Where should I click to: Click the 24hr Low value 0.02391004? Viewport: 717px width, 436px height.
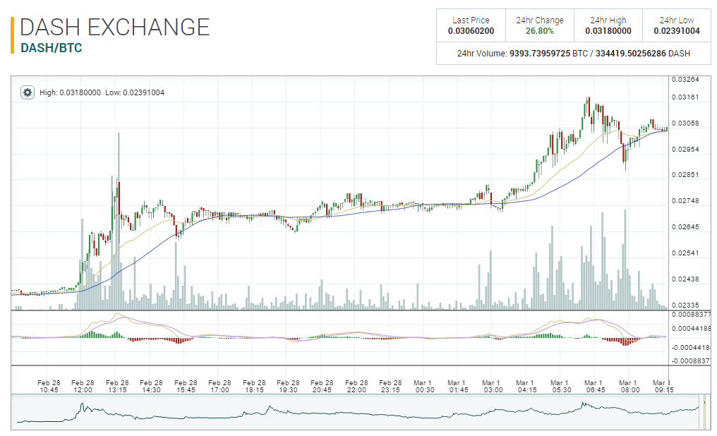tap(676, 30)
